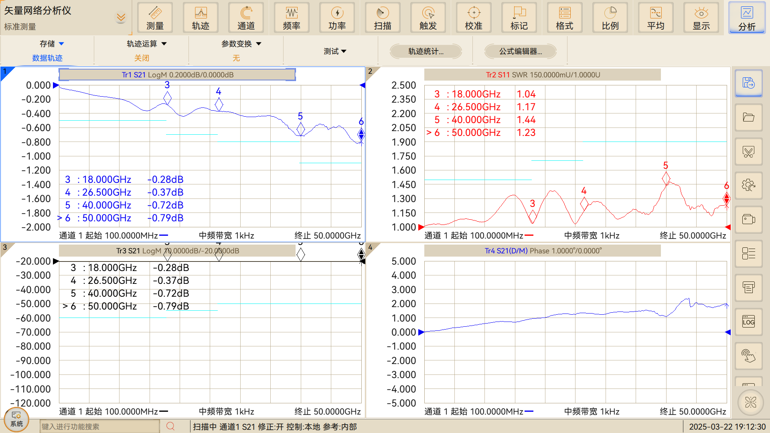The width and height of the screenshot is (770, 433).
Task: Open the 标记 (Marker) menu
Action: [519, 18]
